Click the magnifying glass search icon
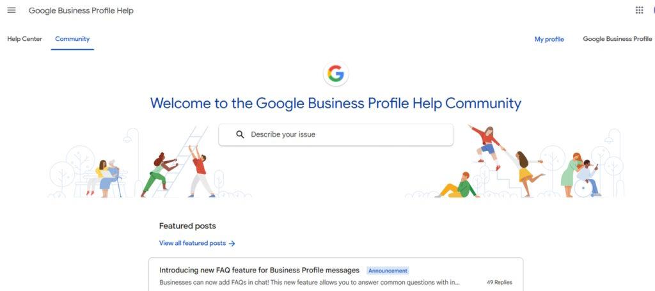This screenshot has height=291, width=655. (x=240, y=134)
